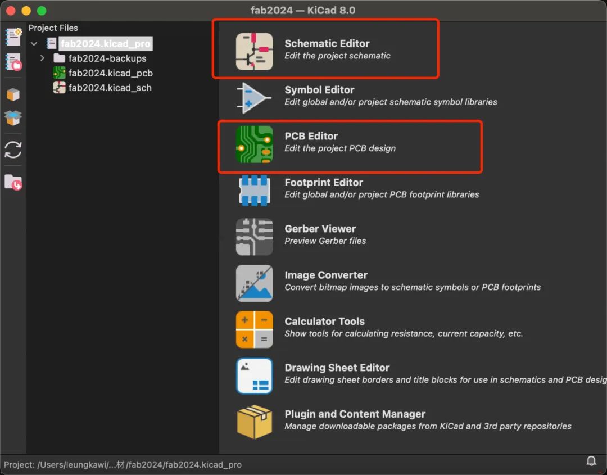
Task: Click the notifications bell icon
Action: (591, 461)
